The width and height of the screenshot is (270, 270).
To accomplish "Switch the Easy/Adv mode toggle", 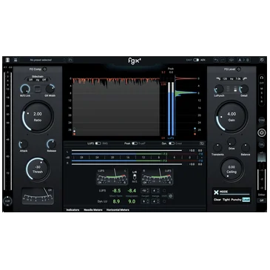I will pos(196,60).
